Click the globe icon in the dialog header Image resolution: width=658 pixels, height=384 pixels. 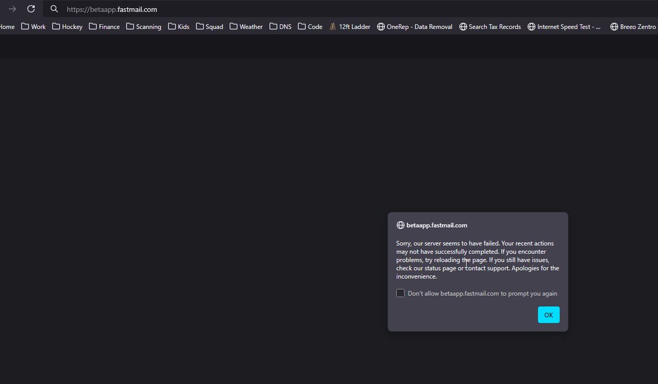[x=400, y=225]
